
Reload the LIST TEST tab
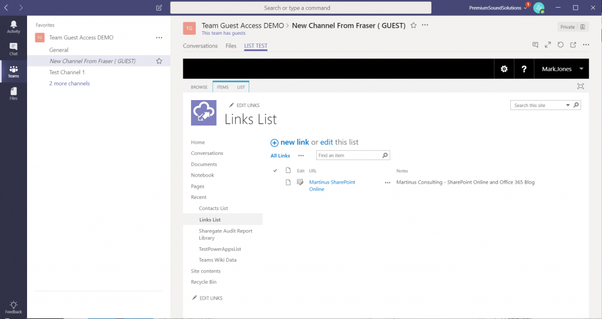click(x=560, y=45)
